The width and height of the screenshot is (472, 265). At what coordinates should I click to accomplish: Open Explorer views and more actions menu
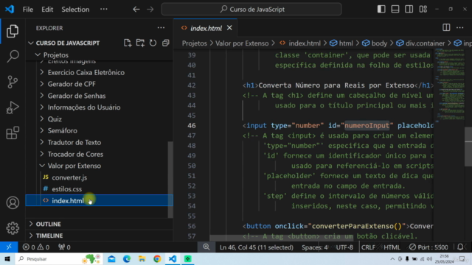click(x=161, y=28)
